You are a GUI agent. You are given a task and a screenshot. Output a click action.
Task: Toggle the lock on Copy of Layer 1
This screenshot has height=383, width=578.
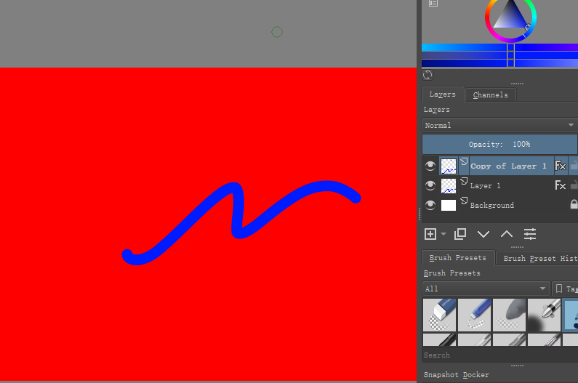(x=574, y=166)
